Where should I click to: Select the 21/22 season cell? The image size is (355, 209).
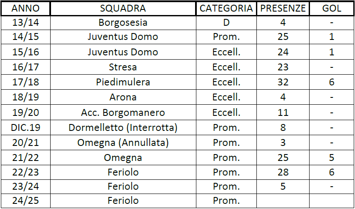25,158
